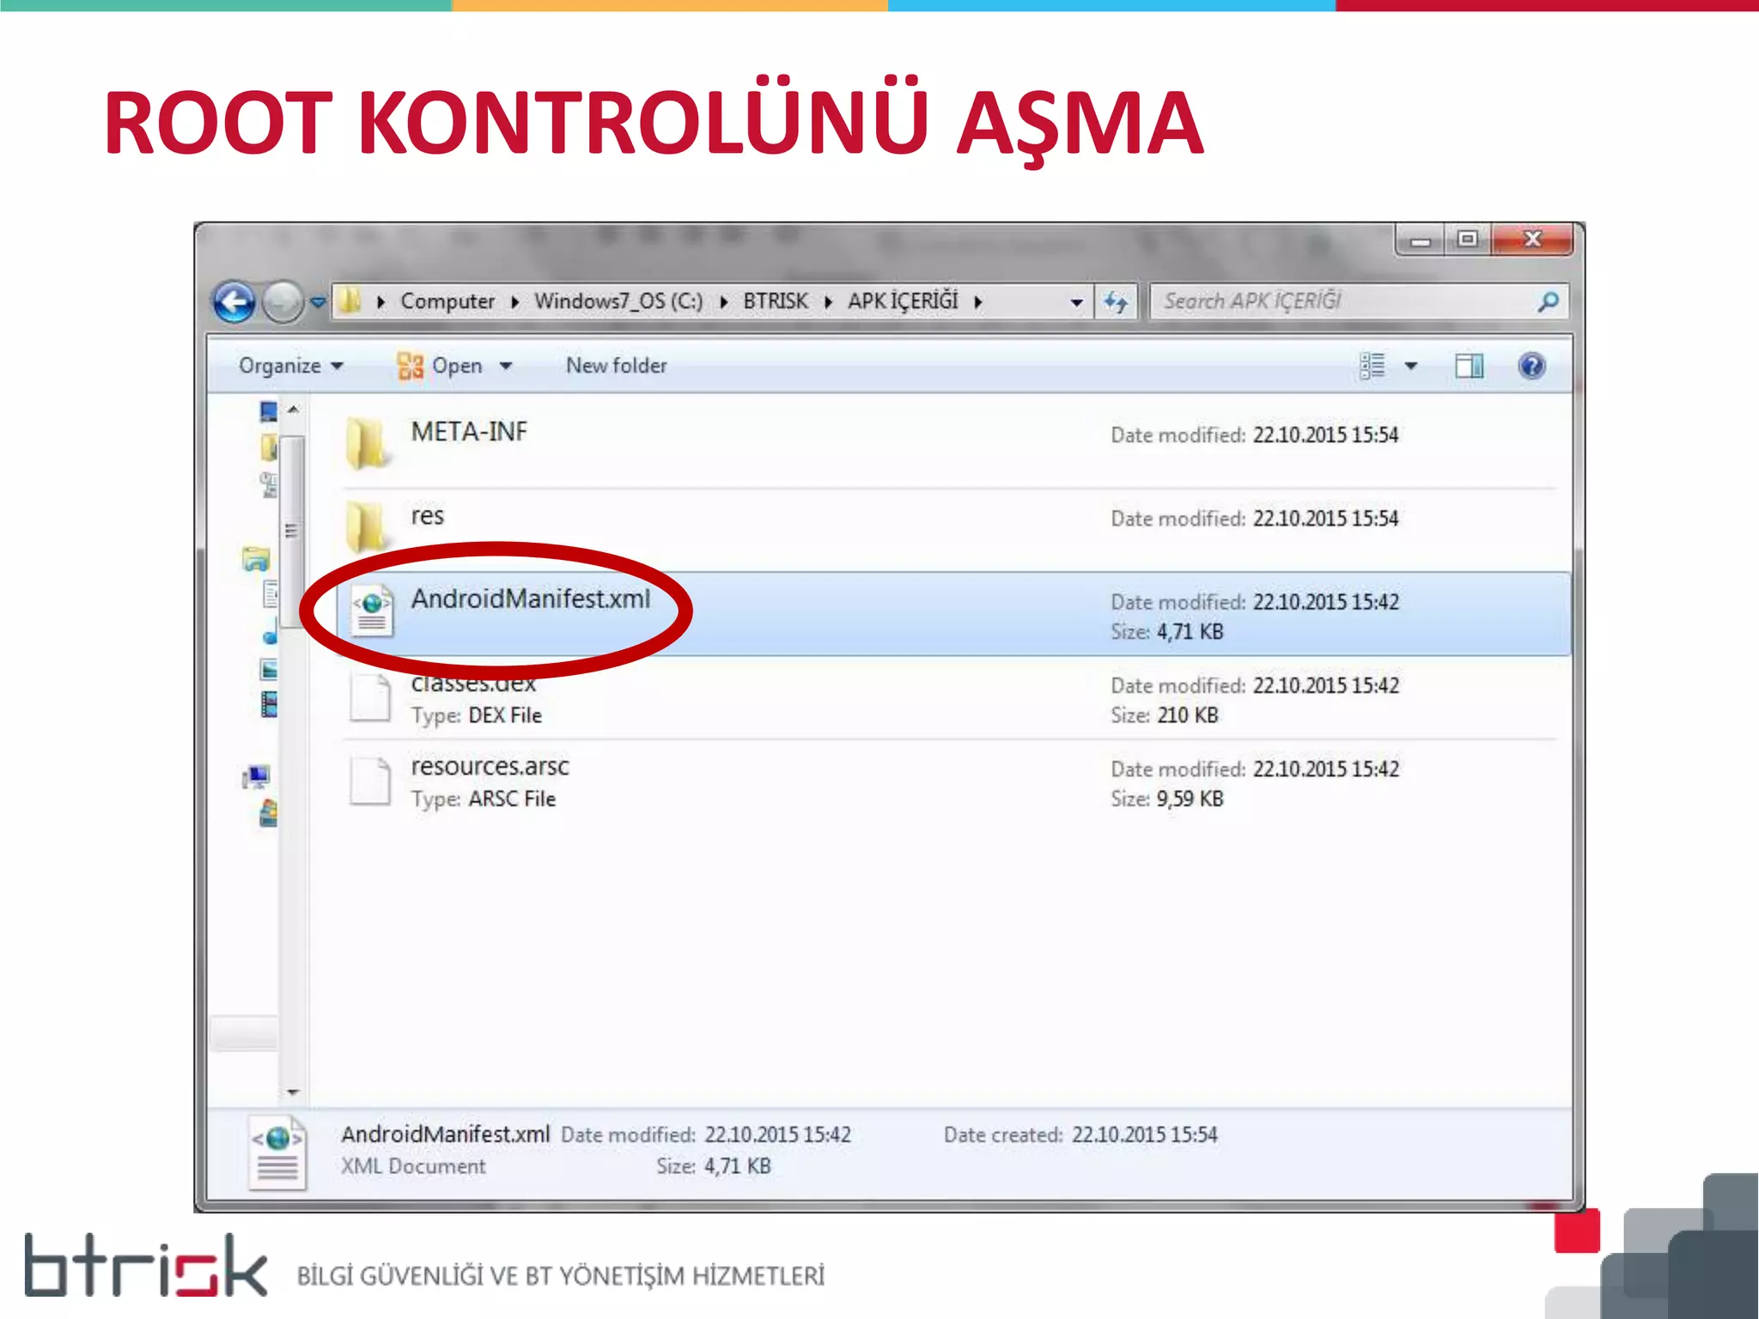Click the navigation pane scroll up arrow
Image resolution: width=1759 pixels, height=1319 pixels.
coord(293,410)
